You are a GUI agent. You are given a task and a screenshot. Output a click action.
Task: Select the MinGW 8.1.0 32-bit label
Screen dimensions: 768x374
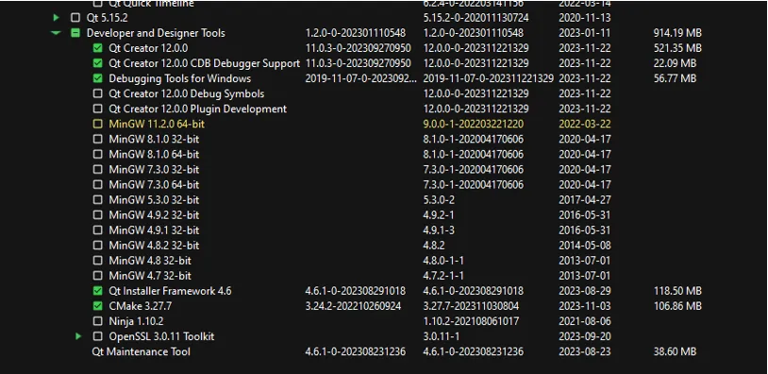[x=154, y=139]
